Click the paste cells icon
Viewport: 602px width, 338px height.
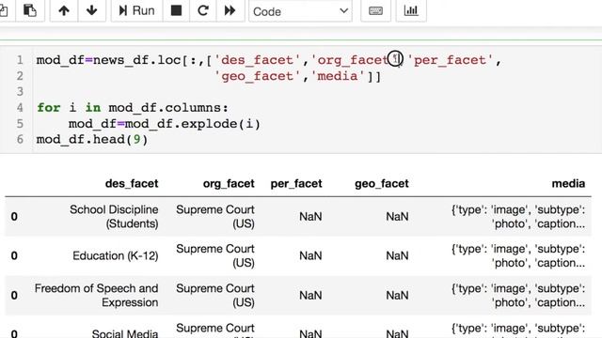coord(30,10)
